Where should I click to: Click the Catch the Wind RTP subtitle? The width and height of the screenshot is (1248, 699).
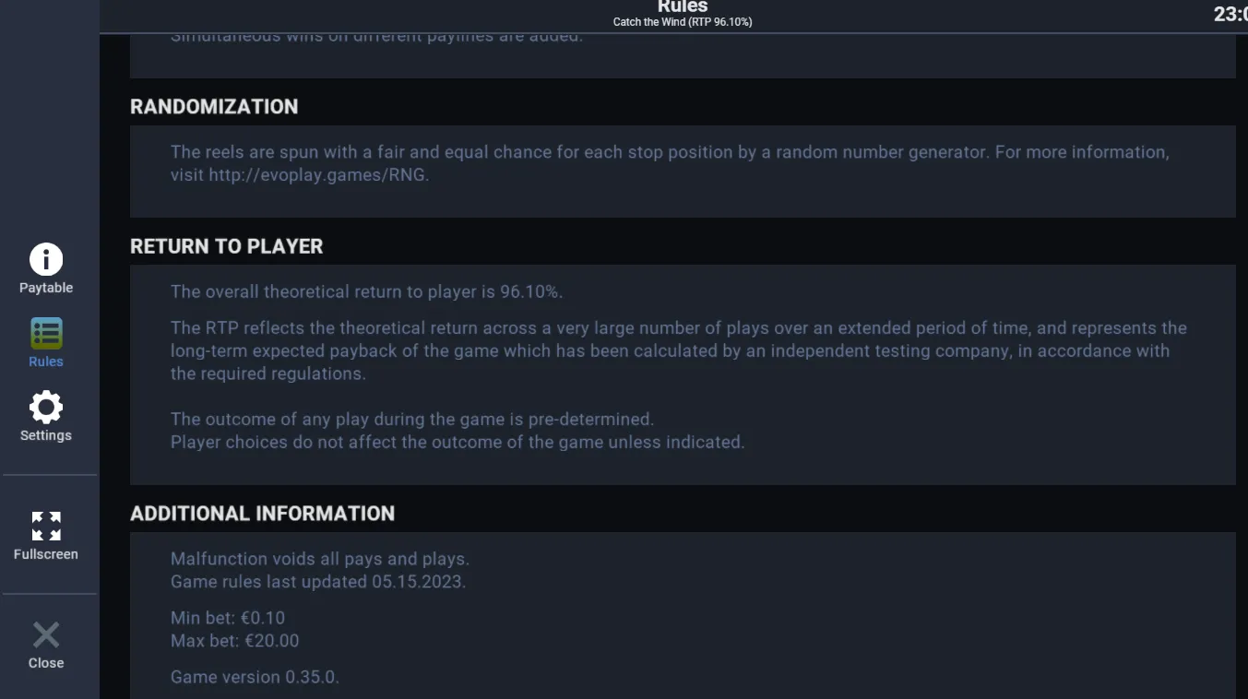[683, 22]
